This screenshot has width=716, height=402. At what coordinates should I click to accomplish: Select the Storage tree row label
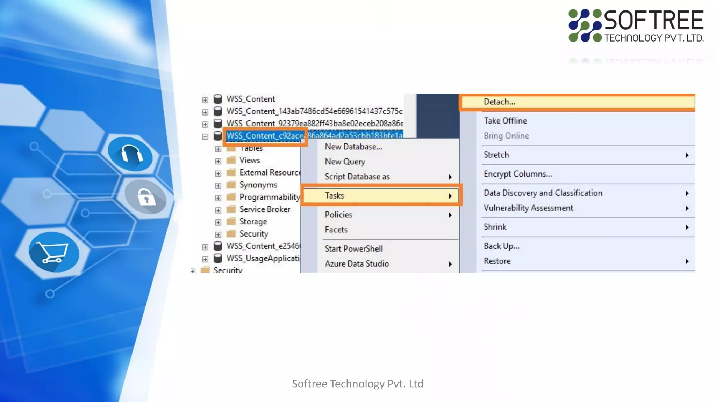point(253,222)
